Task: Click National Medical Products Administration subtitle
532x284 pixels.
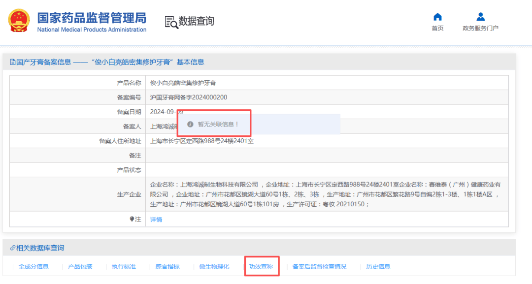Action: coord(92,30)
